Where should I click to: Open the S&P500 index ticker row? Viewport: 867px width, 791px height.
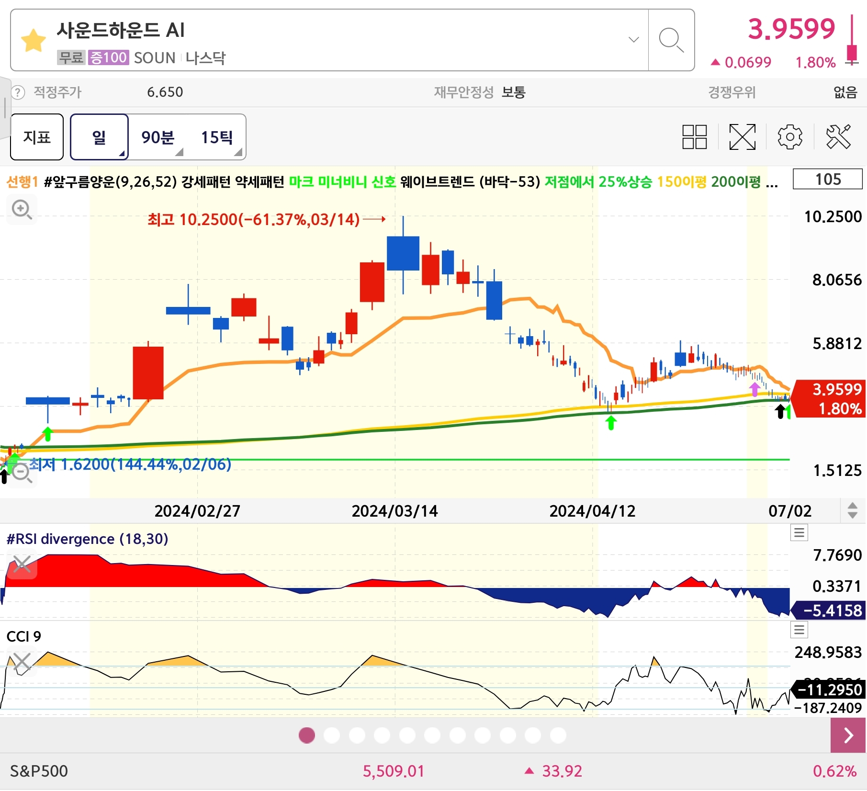pyautogui.click(x=433, y=771)
